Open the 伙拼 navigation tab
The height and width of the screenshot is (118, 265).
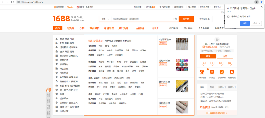point(82,28)
